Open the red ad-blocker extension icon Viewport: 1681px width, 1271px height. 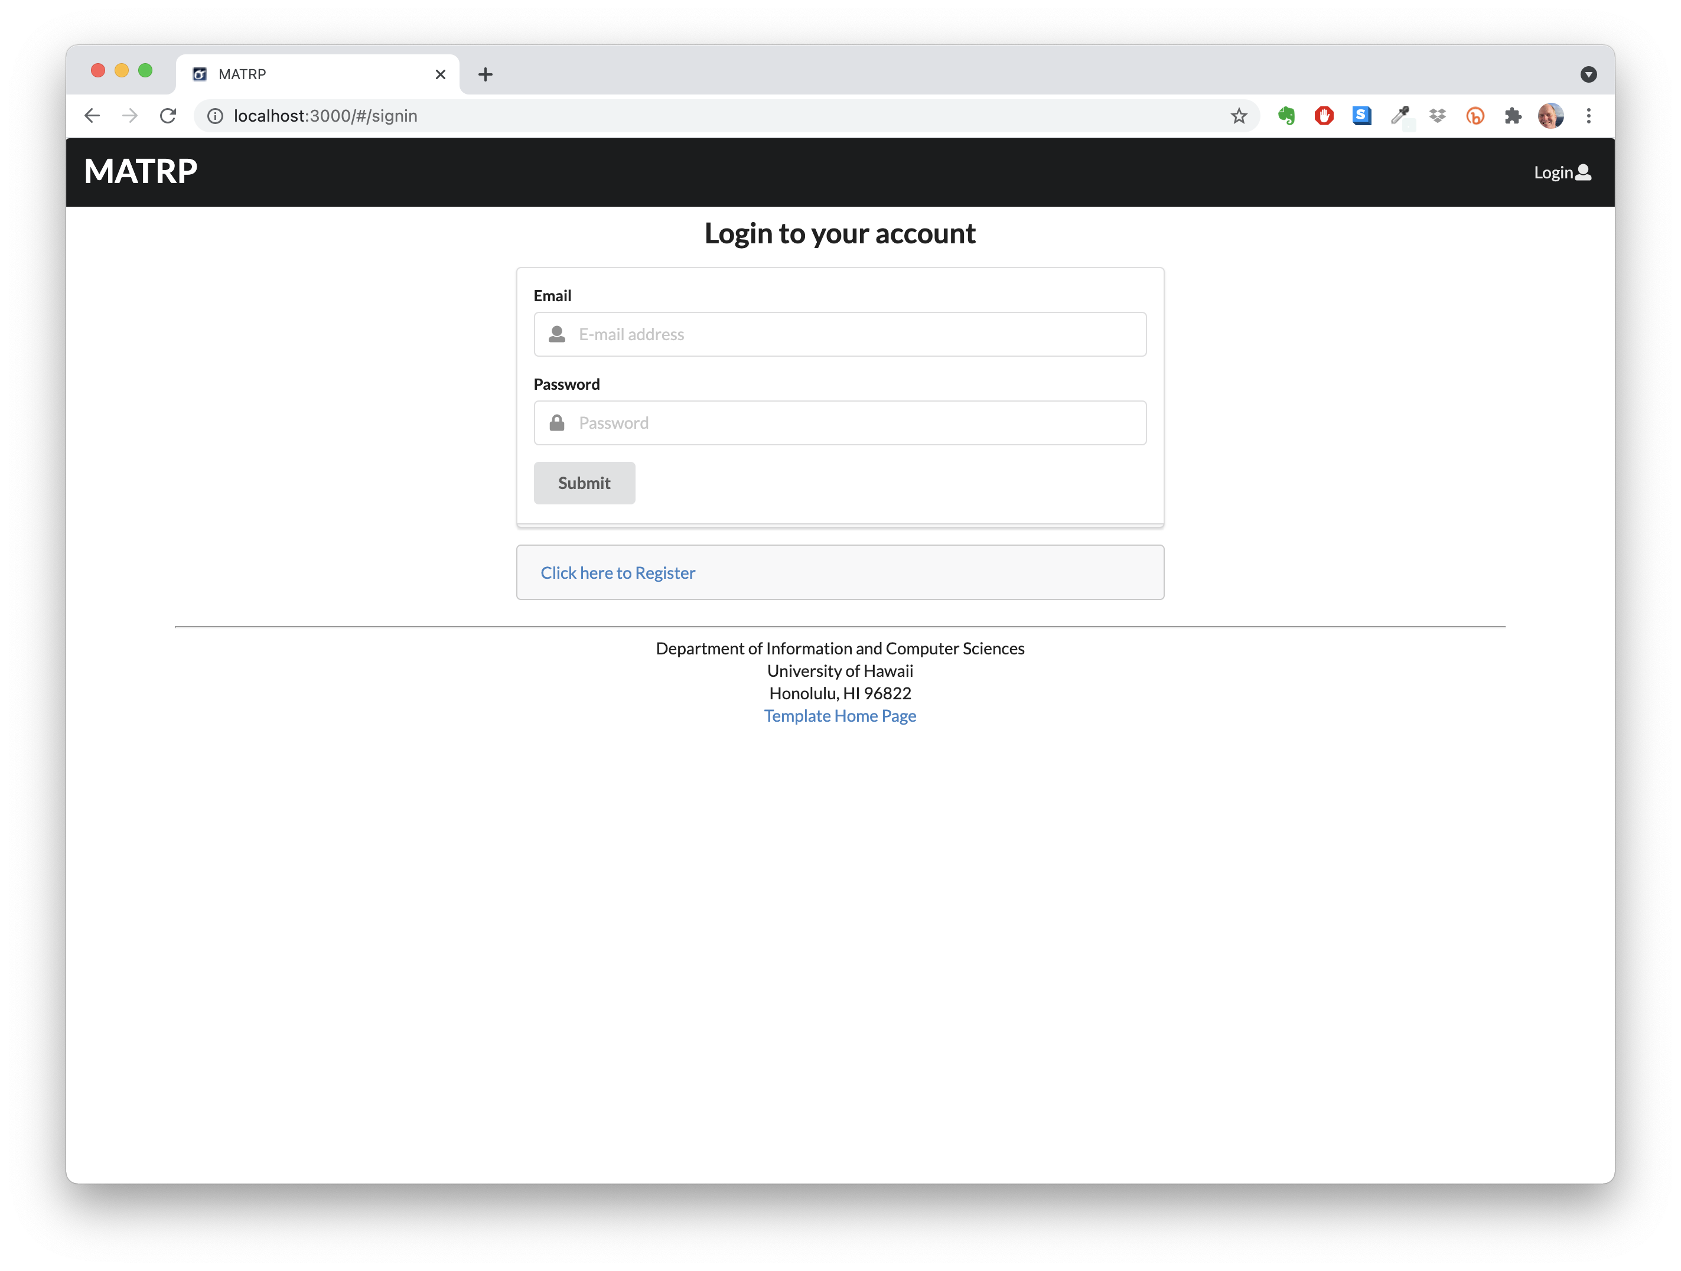[x=1324, y=116]
